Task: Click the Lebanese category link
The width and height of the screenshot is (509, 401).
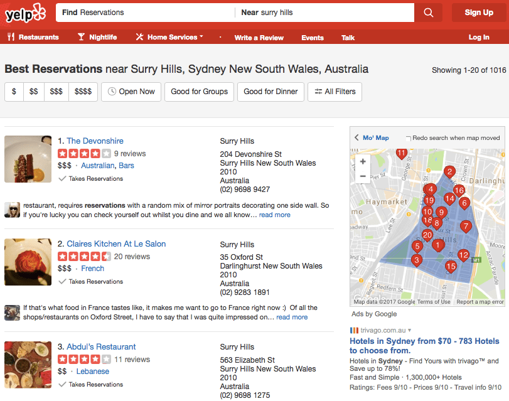Action: coord(92,372)
